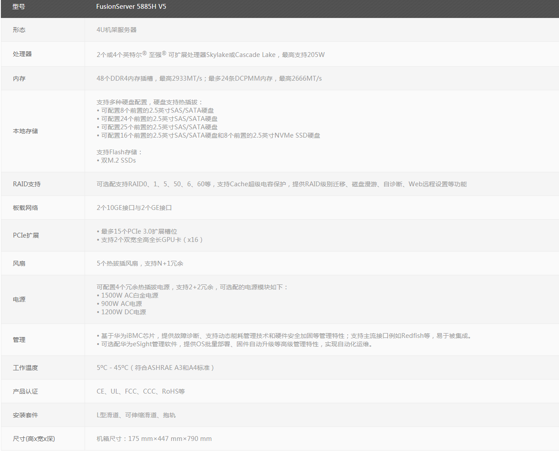Select the 支持多种硬盘配置 heading line
Viewport: 559px width, 451px height.
point(150,102)
